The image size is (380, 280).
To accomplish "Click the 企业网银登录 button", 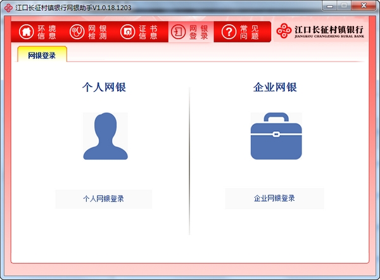I will (x=275, y=198).
